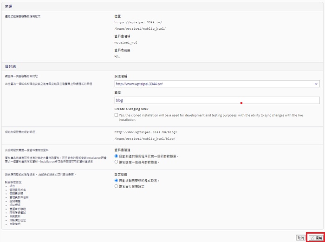Click the 複製 clone button
Viewport: 325px width, 242px height.
[x=316, y=238]
